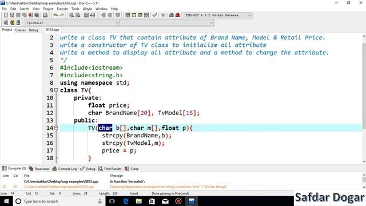Click the Save file toolbar icon
Screen dimensions: 366x206
pos(18,15)
